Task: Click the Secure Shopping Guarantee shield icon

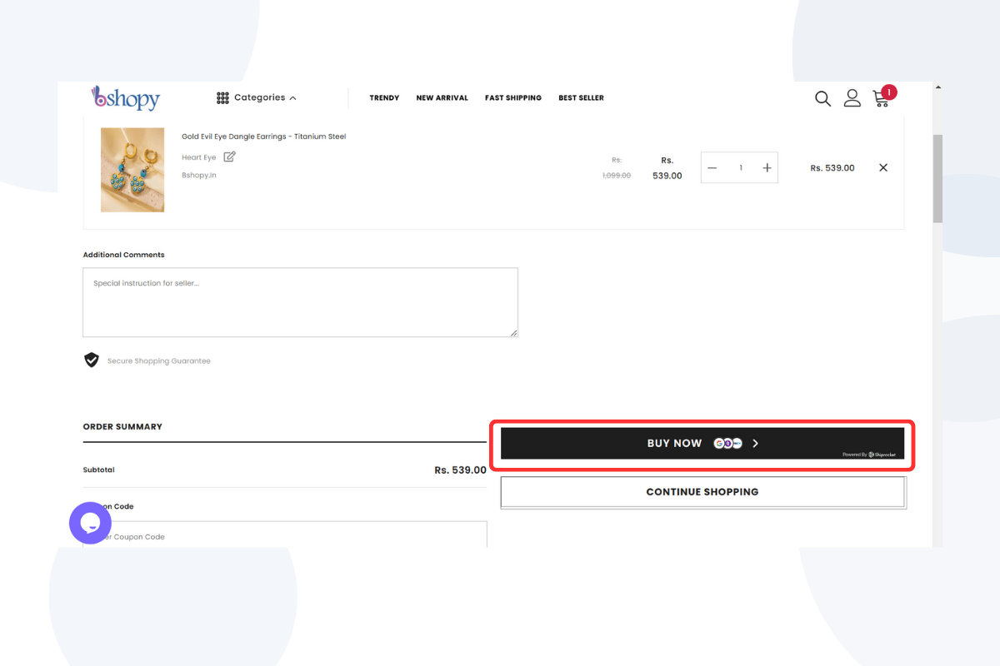Action: (92, 360)
